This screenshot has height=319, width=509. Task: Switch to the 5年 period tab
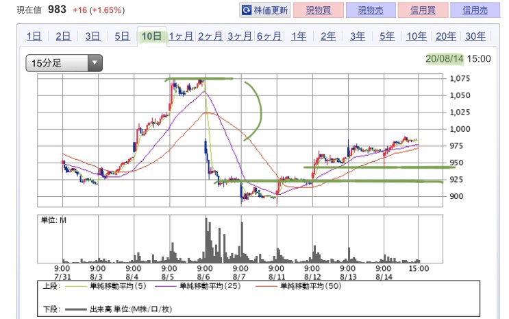[x=387, y=36]
